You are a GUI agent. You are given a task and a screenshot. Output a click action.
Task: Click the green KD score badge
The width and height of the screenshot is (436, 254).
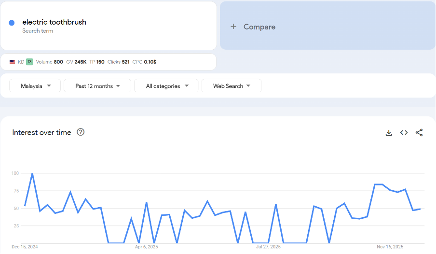[29, 62]
